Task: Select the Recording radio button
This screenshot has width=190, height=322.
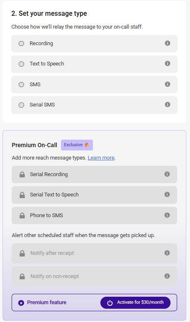Action: point(22,44)
